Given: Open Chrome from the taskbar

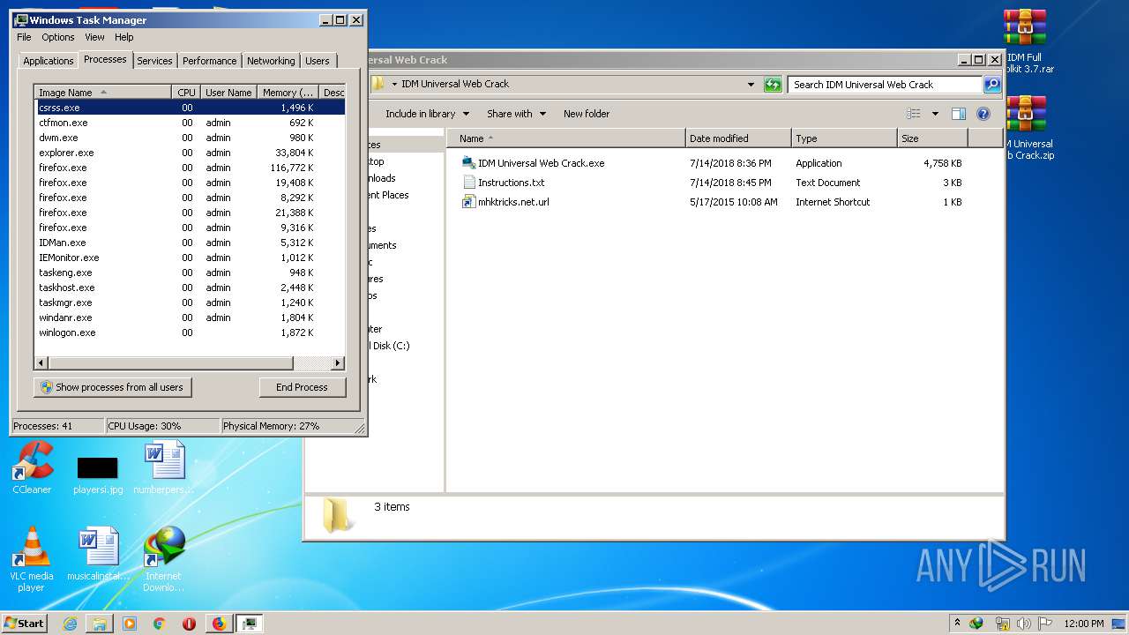Looking at the screenshot, I should click(159, 624).
